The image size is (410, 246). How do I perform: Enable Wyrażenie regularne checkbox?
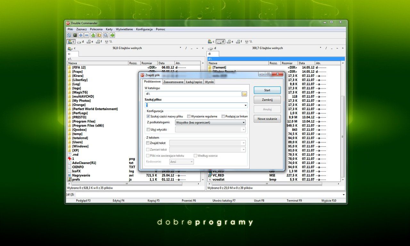[x=189, y=116]
